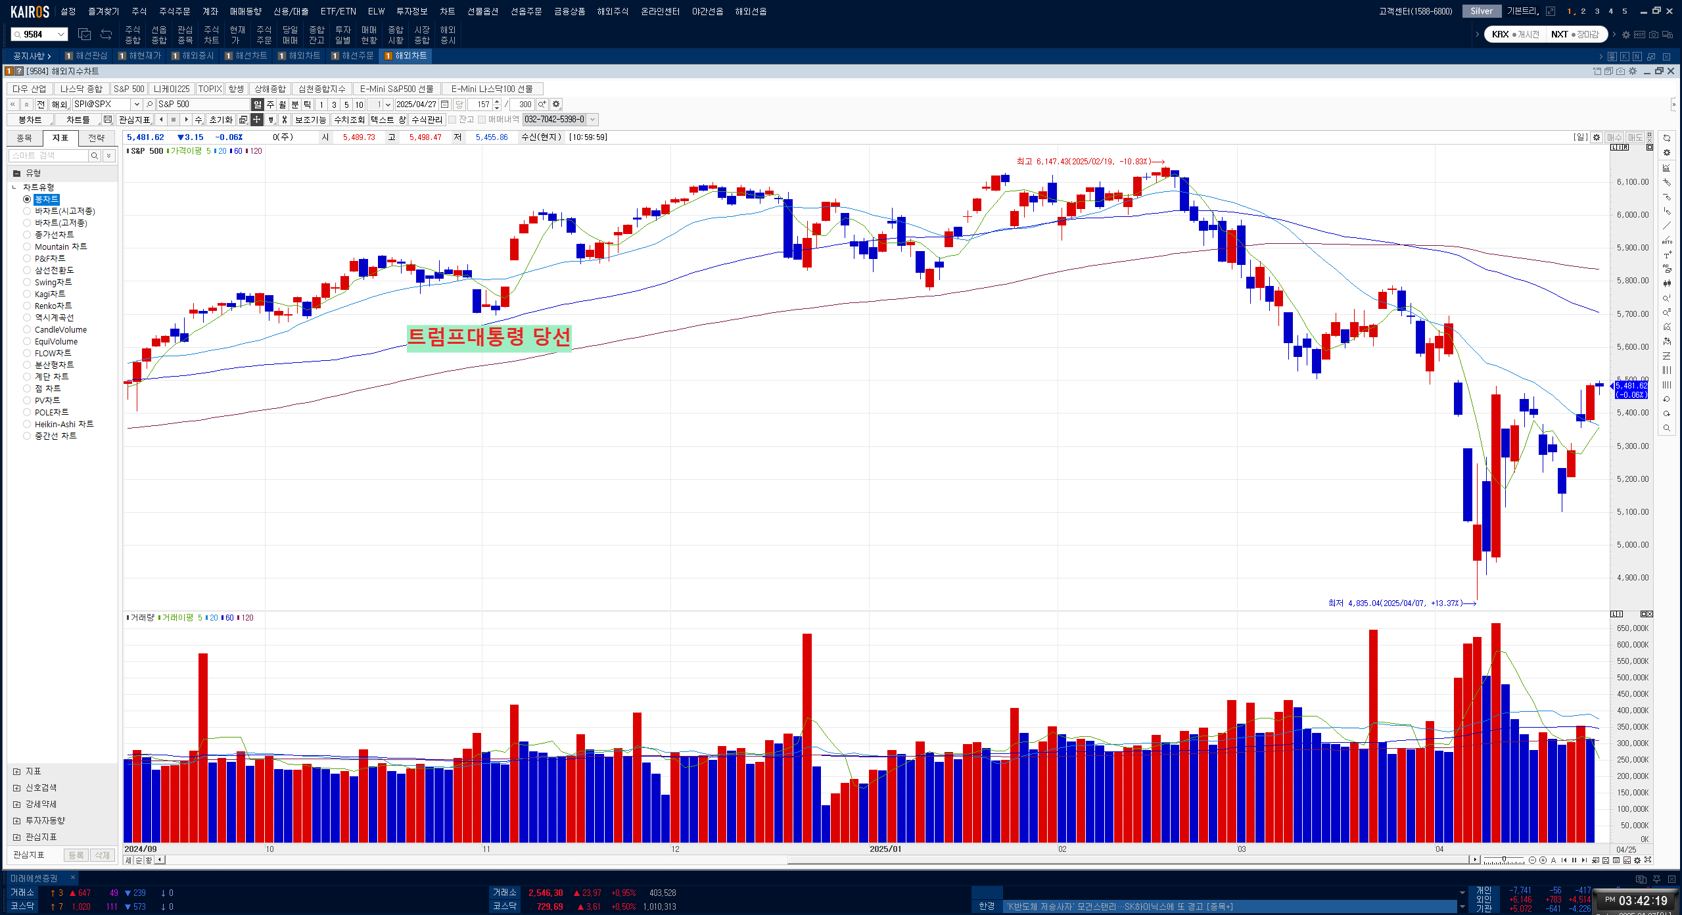Click the chart zoom slider handle
The width and height of the screenshot is (1682, 915).
1503,860
